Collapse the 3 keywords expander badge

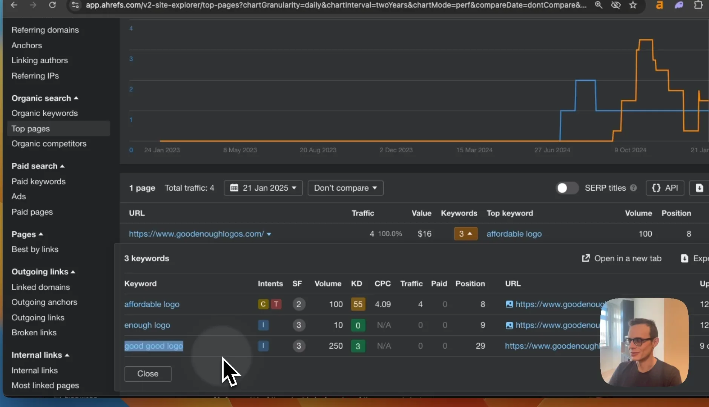pos(465,234)
